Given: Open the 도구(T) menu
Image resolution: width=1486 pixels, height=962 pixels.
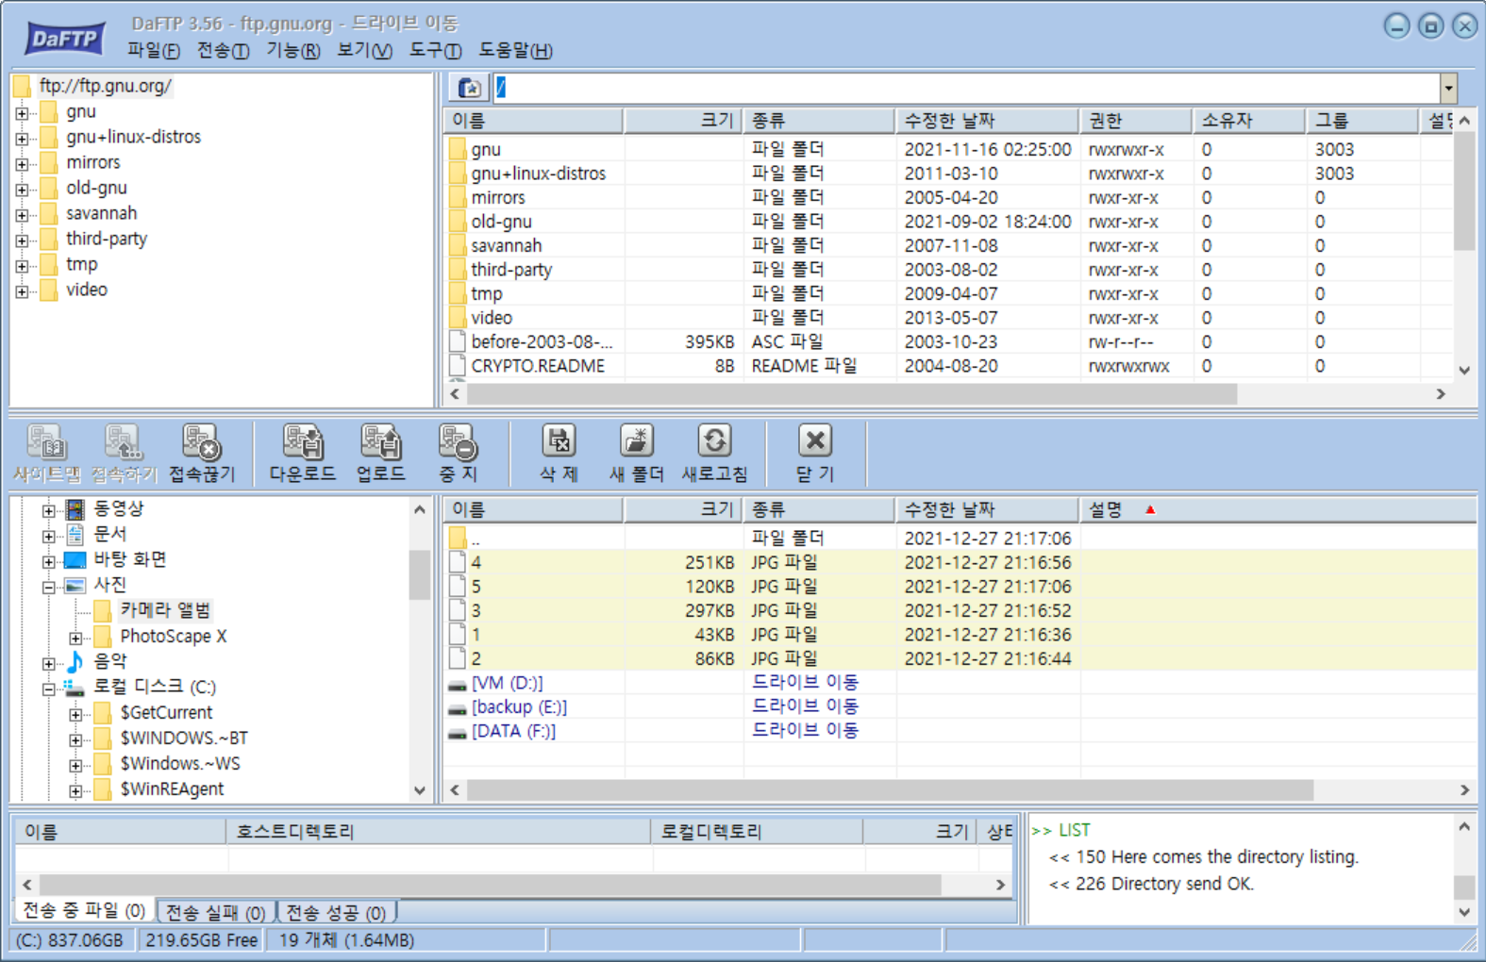Looking at the screenshot, I should tap(435, 50).
